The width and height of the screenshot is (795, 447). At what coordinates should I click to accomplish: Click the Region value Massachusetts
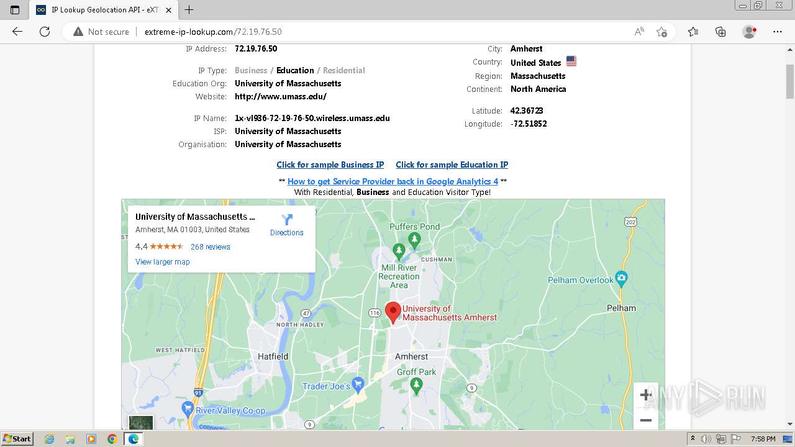pos(538,76)
